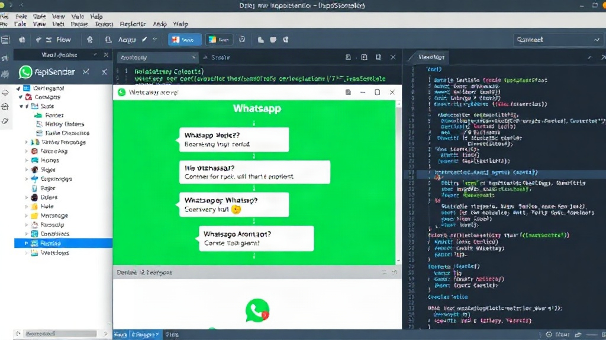Switch to the Heedligt tab
Viewport: 606px width, 340px height.
[431, 57]
